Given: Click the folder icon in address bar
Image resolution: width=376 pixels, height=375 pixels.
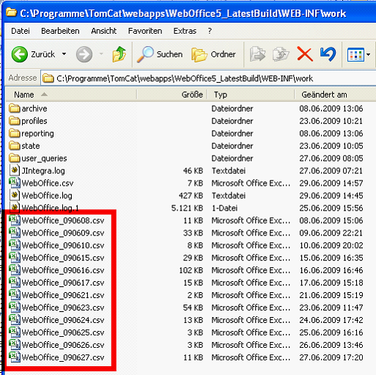Looking at the screenshot, I should tap(48, 79).
